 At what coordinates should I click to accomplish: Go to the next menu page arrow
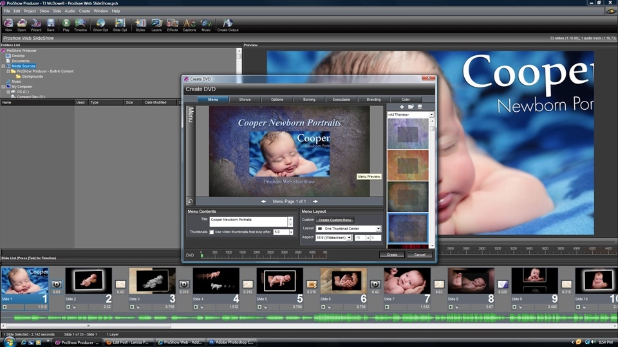[x=315, y=201]
